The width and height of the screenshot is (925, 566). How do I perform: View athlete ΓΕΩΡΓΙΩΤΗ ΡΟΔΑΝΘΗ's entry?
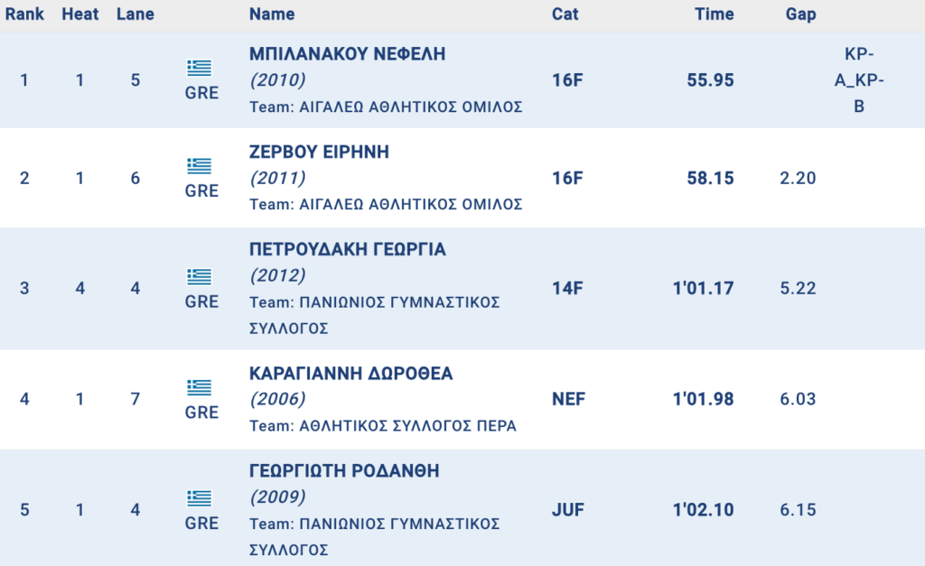[x=343, y=471]
